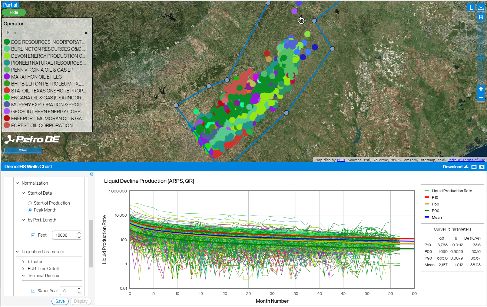This screenshot has height=307, width=487.
Task: Click the B basemap button
Action: pyautogui.click(x=481, y=17)
